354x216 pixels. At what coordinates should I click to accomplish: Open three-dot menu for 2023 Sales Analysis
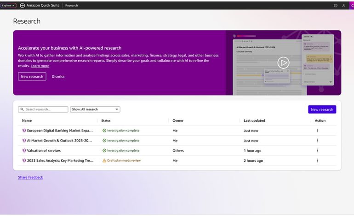tap(317, 161)
